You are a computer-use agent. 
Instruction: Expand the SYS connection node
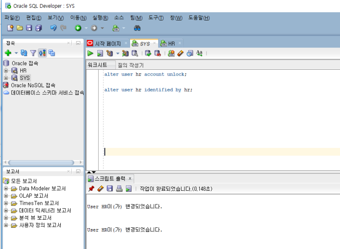pos(6,78)
